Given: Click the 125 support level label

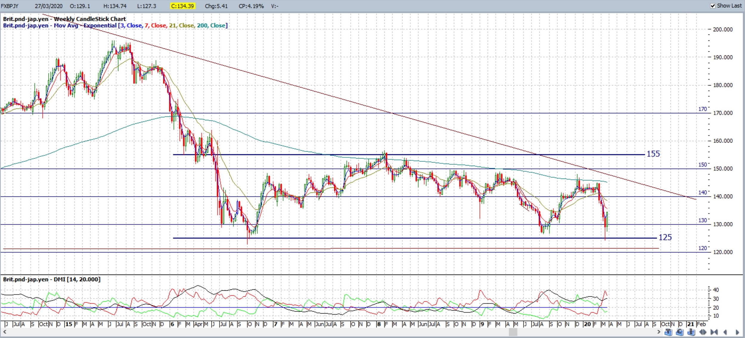Looking at the screenshot, I should pos(665,237).
